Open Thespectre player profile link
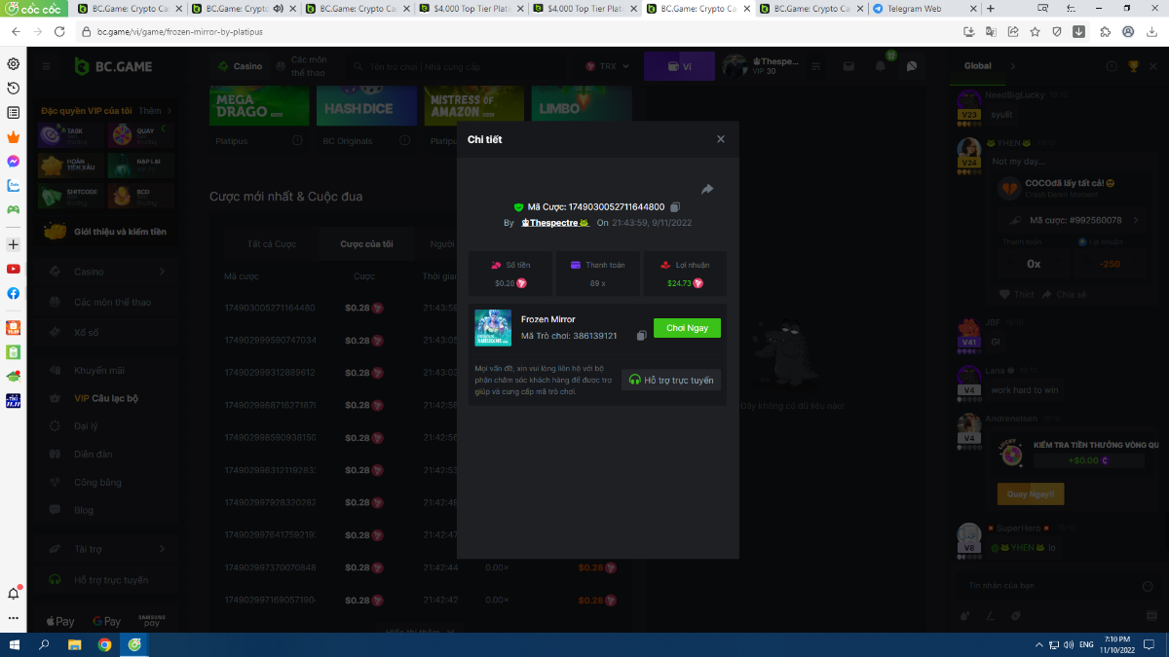The width and height of the screenshot is (1169, 657). [555, 223]
